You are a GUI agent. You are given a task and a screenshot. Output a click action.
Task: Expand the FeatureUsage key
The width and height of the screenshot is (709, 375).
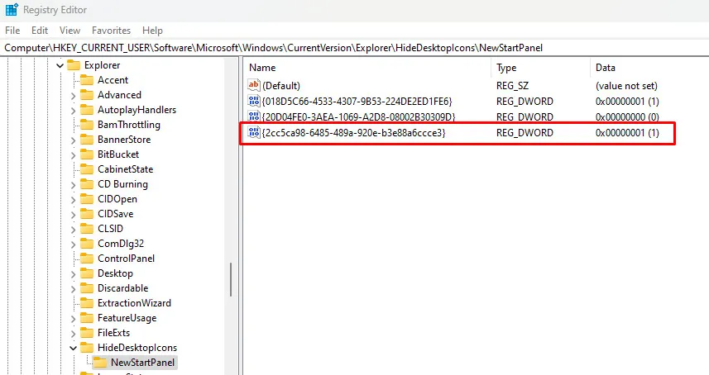[74, 319]
